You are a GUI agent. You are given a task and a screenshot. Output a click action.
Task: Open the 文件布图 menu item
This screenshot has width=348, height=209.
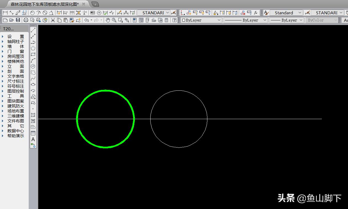click(16, 121)
